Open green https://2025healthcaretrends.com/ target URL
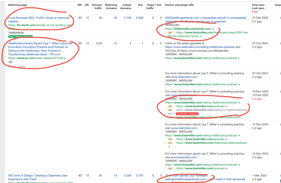Image resolution: width=281 pixels, height=183 pixels. 188,29
